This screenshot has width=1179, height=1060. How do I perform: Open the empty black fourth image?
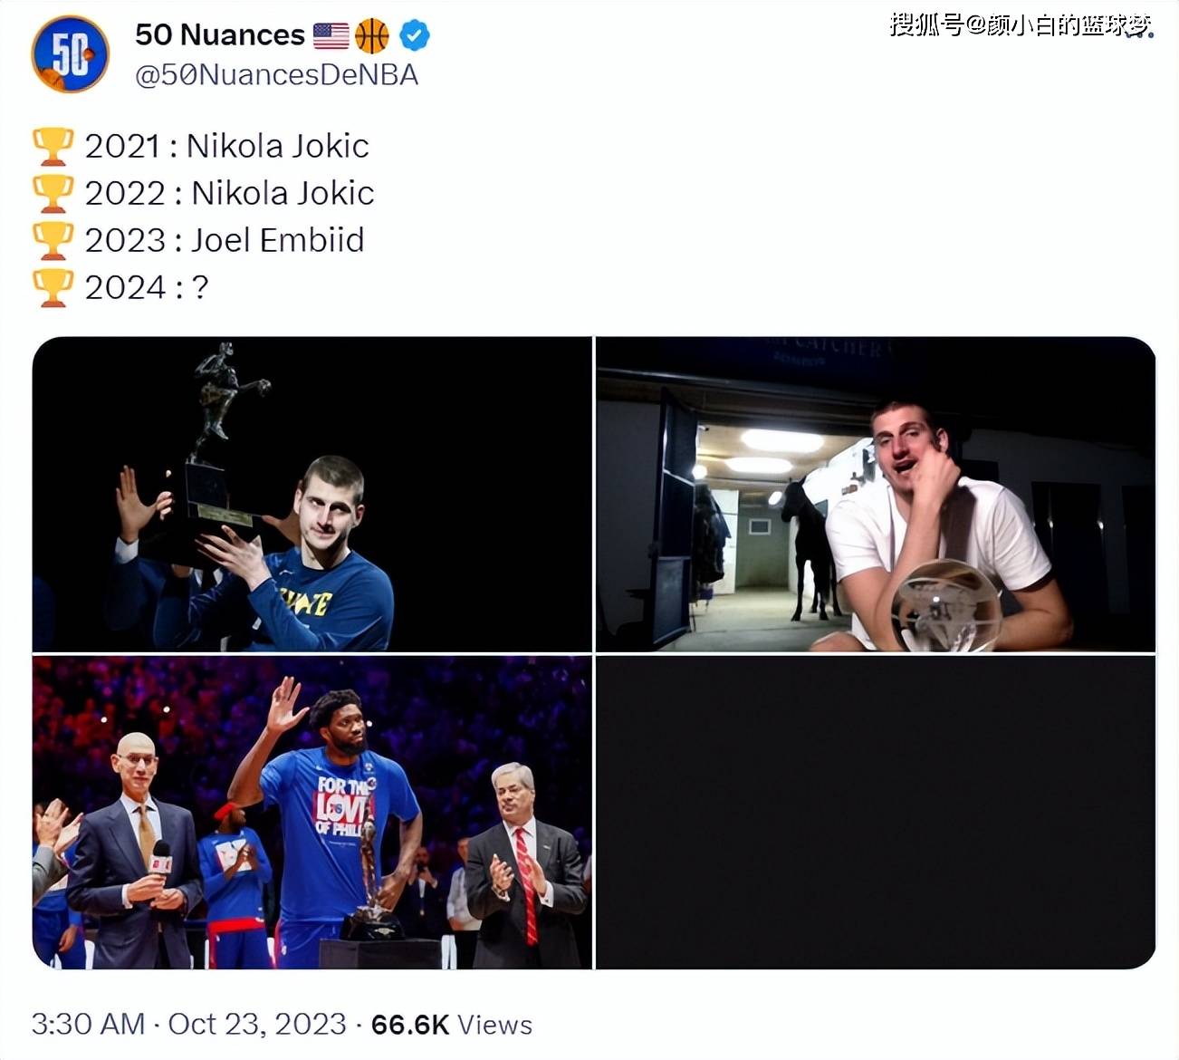[876, 813]
